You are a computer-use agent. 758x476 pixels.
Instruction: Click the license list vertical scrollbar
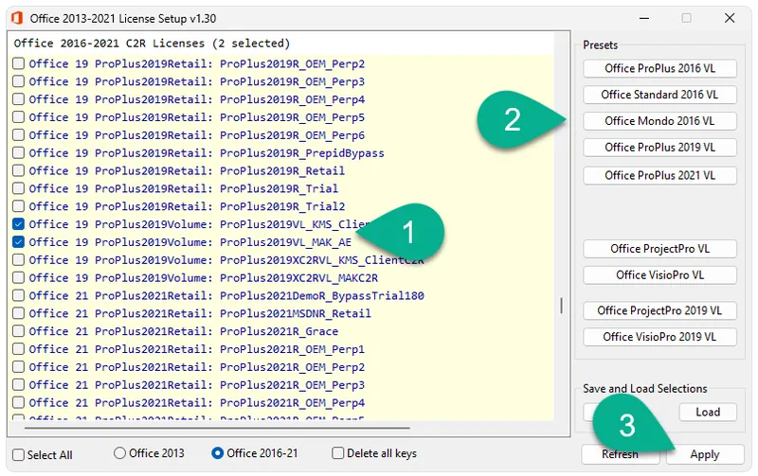[560, 307]
